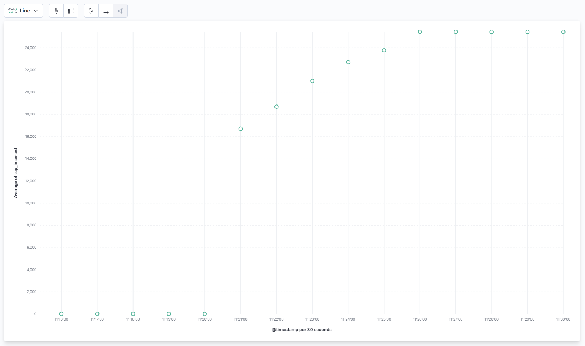
Task: Select the data point at 11:29:00
Action: point(527,32)
